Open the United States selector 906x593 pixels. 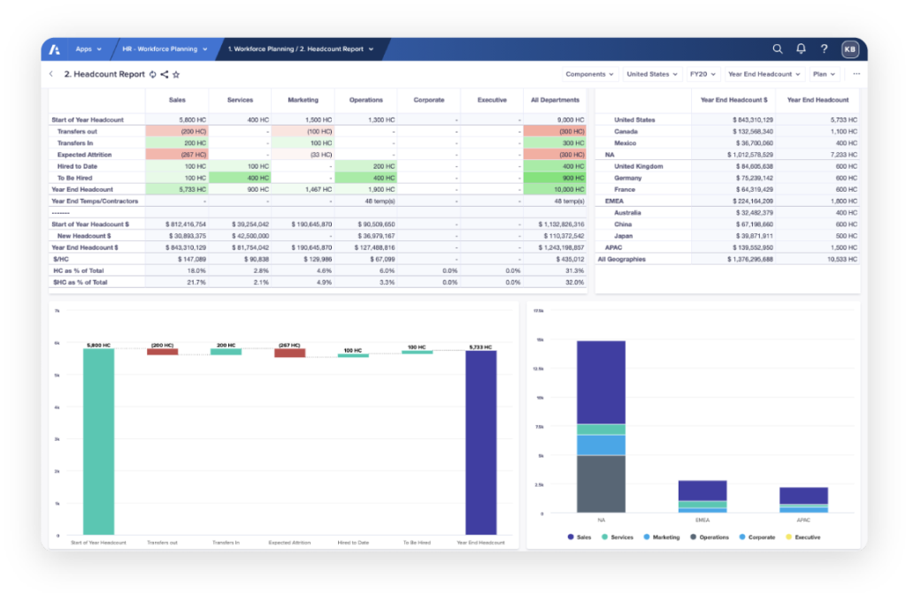[x=652, y=74]
